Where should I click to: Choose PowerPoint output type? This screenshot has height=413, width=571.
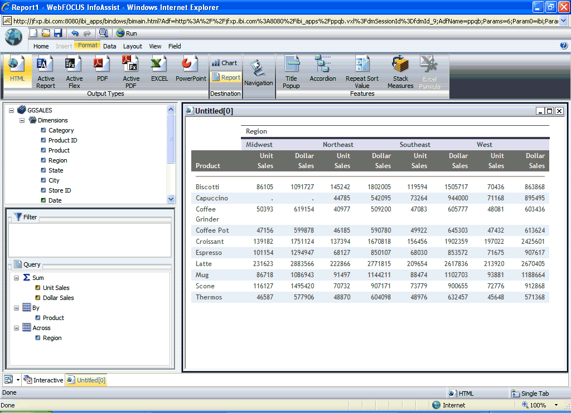click(191, 69)
